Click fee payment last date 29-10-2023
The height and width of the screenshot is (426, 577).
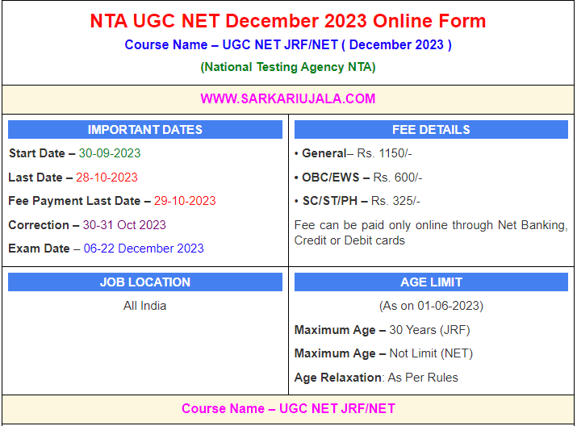pos(185,201)
